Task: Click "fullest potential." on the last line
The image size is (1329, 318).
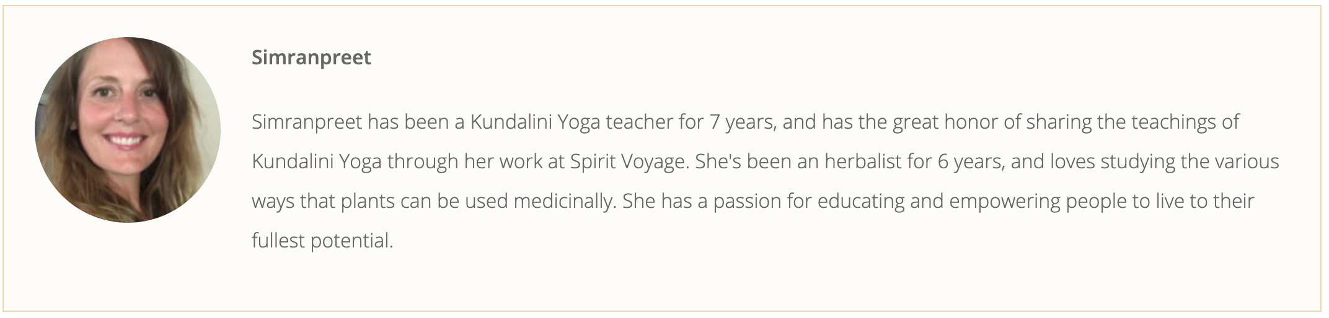Action: tap(322, 241)
